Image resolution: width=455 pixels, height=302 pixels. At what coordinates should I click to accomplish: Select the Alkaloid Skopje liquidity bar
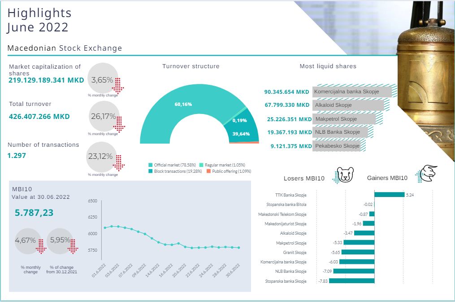click(348, 105)
